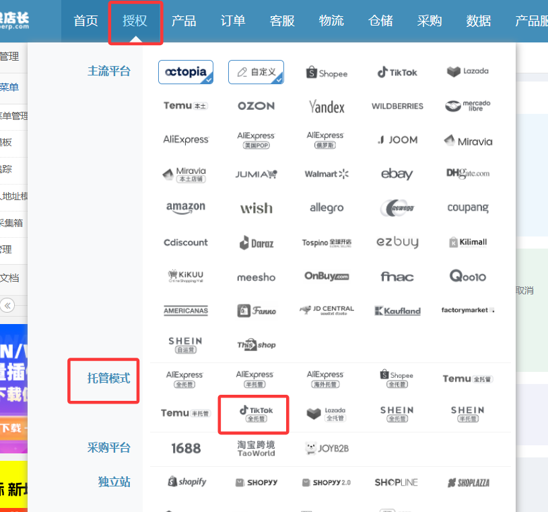Open the JOYB2B purchasing platform

pyautogui.click(x=327, y=448)
